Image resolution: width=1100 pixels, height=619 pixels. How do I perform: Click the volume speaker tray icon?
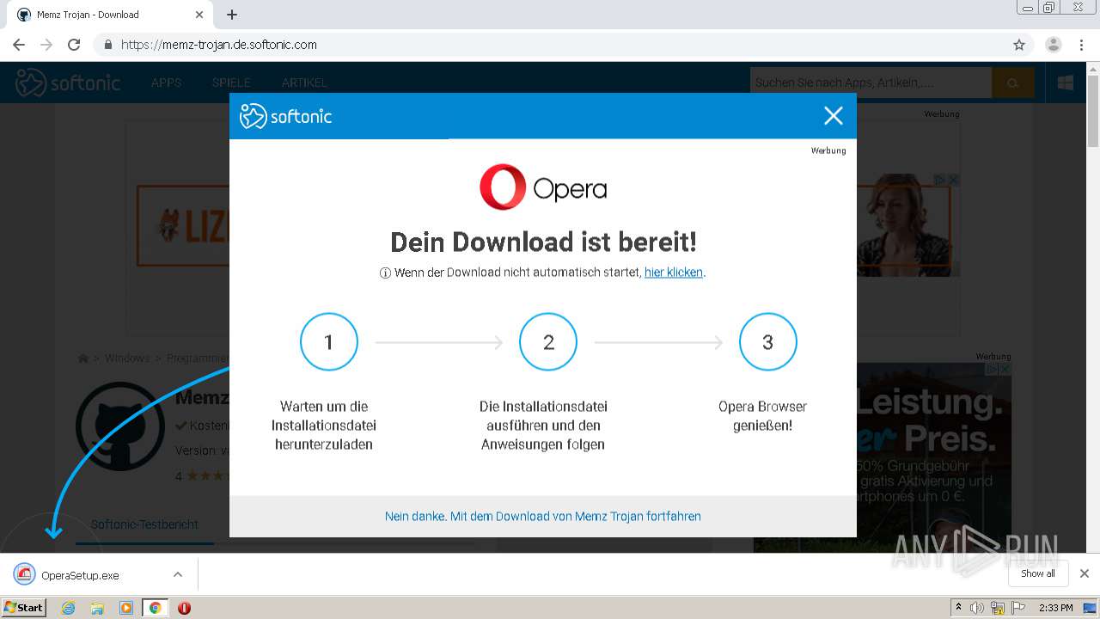pos(978,608)
